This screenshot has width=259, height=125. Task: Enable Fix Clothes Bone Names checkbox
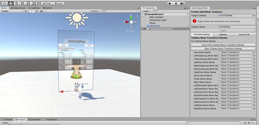(x=220, y=41)
